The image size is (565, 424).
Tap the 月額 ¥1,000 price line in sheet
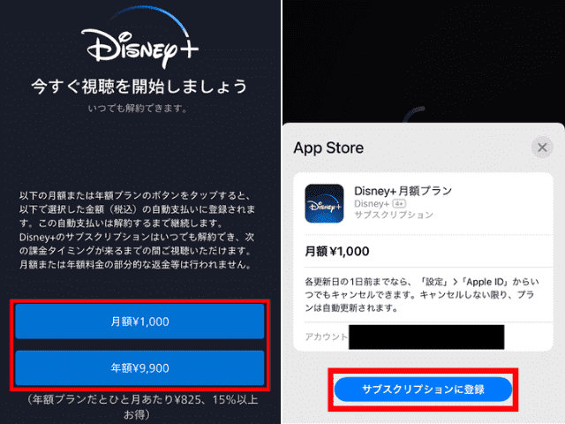337,251
